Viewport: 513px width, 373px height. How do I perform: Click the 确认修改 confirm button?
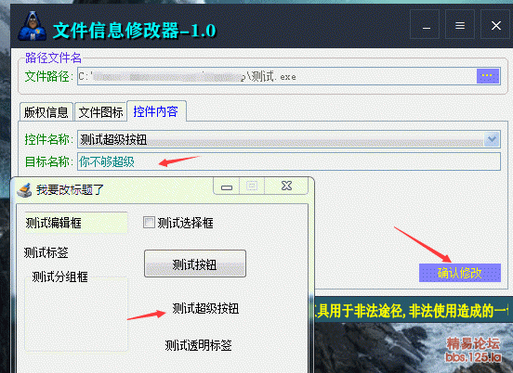(460, 273)
